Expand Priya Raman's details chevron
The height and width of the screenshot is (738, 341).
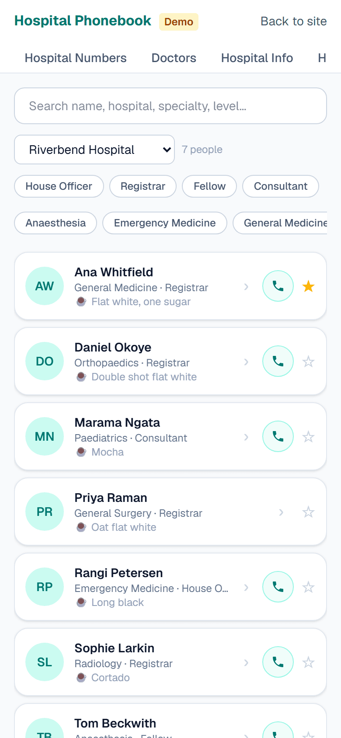click(x=281, y=512)
